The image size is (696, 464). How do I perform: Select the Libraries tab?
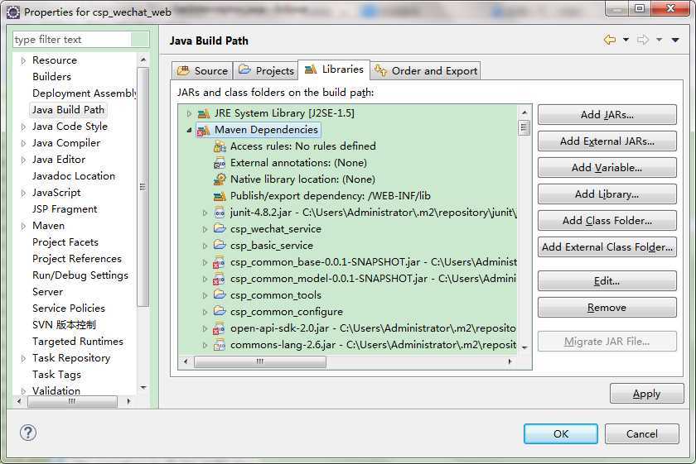click(x=334, y=69)
